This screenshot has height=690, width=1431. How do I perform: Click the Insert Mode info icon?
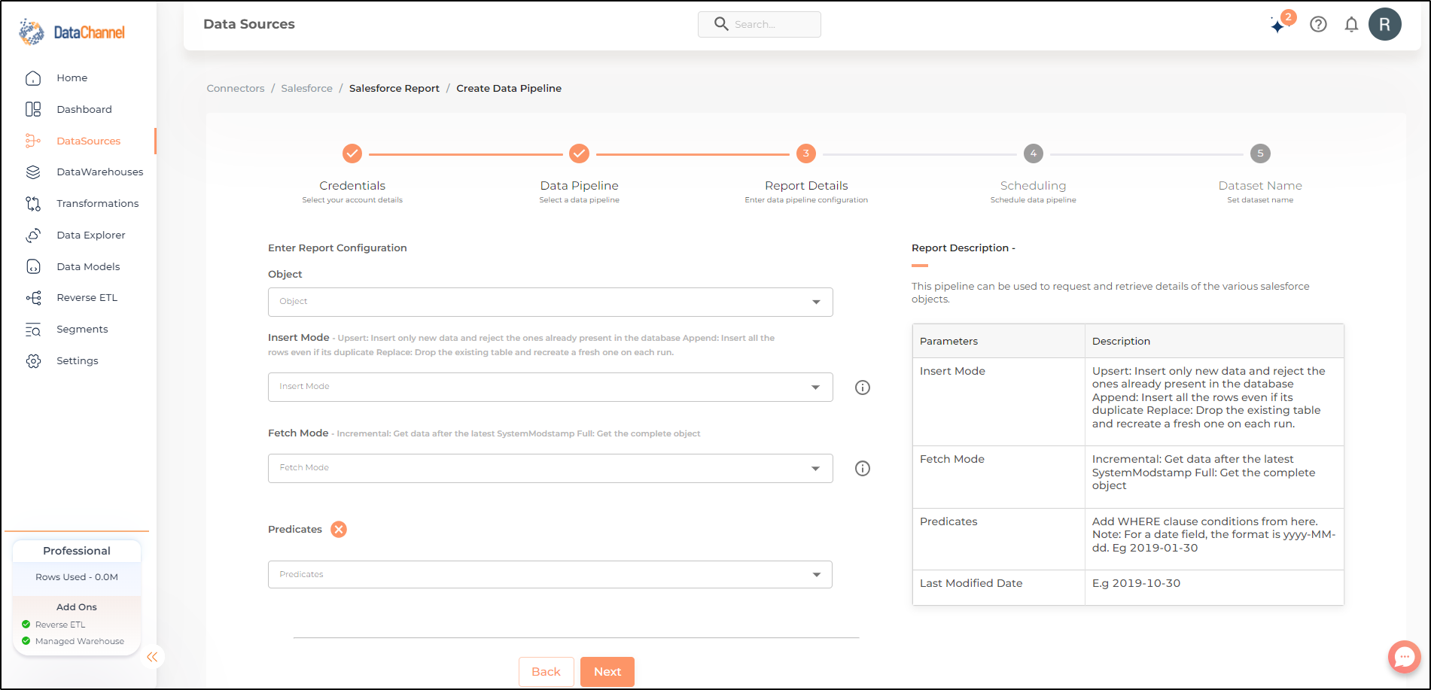pyautogui.click(x=863, y=388)
